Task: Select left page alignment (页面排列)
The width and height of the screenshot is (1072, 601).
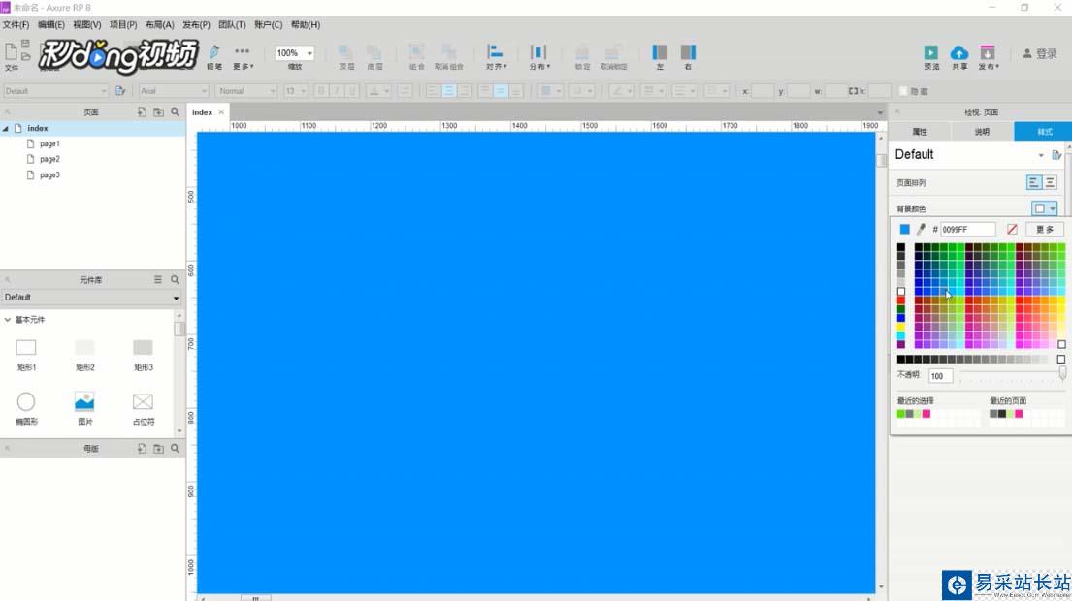Action: [x=1034, y=182]
